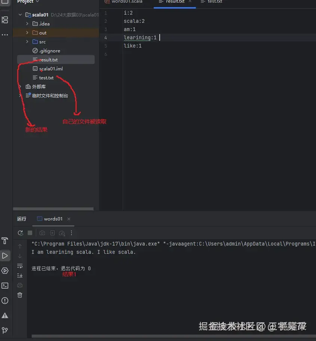This screenshot has width=316, height=341.
Task: Click line 1 text 'i:2'
Action: pyautogui.click(x=128, y=13)
